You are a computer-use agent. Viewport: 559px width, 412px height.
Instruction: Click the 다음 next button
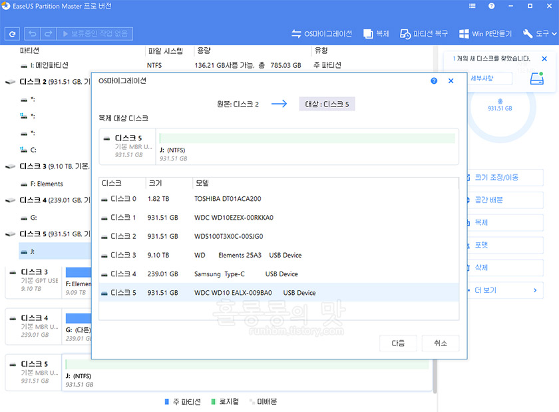click(x=398, y=343)
